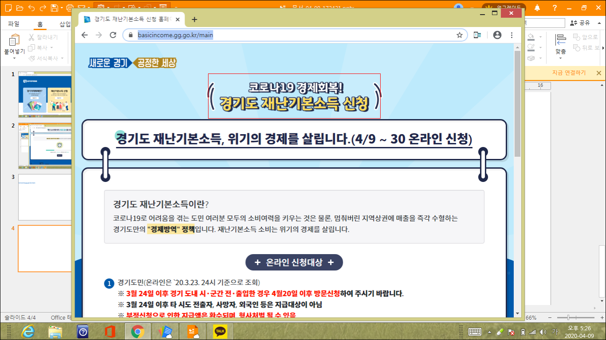Click the touch keyboard icon in system tray
The image size is (606, 340).
click(x=475, y=332)
